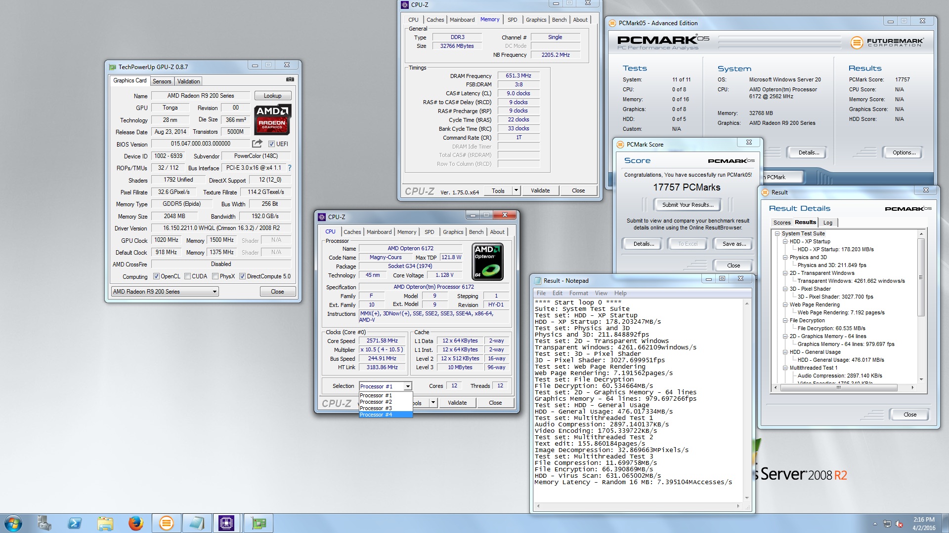
Task: Click Notepad window title icon
Action: coord(537,280)
